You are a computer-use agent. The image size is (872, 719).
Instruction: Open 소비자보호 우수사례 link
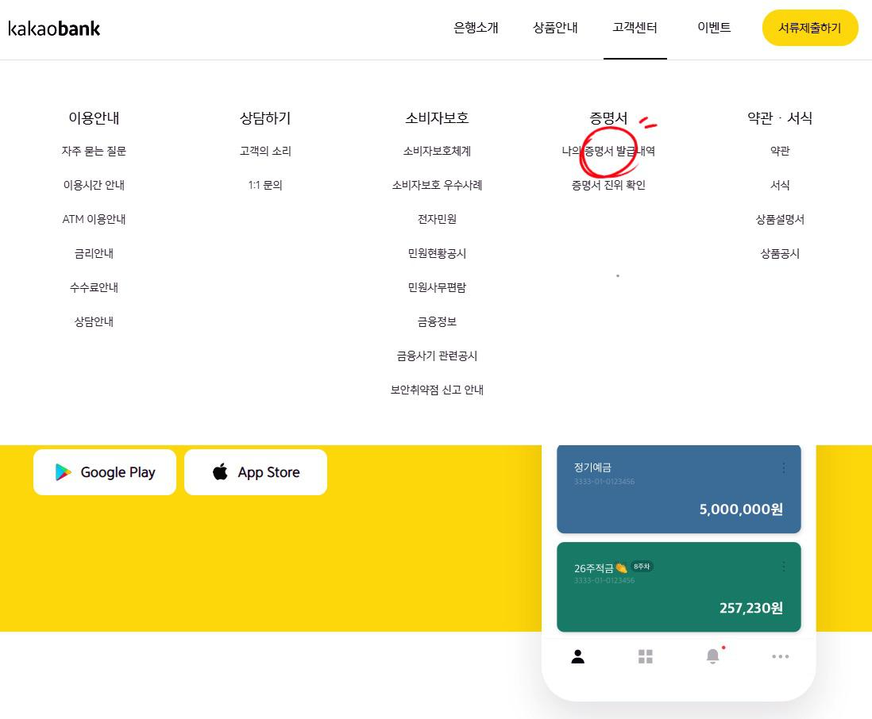pyautogui.click(x=437, y=185)
